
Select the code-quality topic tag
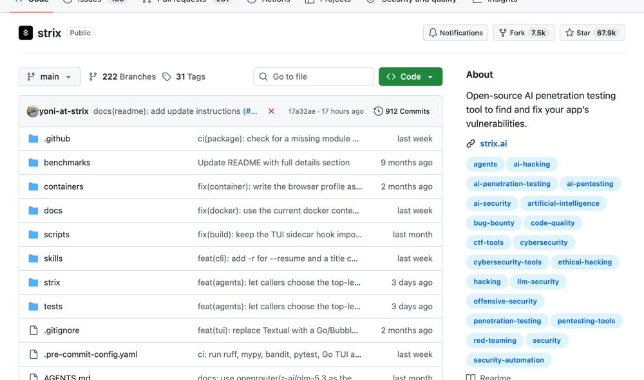point(553,223)
